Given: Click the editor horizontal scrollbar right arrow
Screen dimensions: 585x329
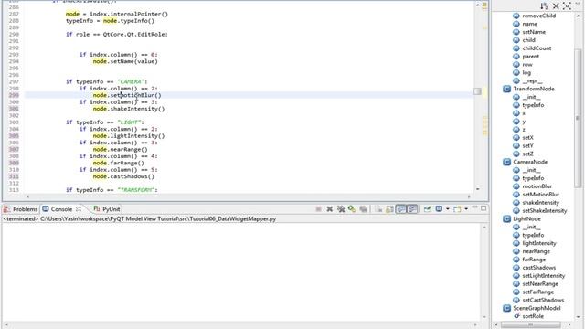Looking at the screenshot, I should [469, 196].
